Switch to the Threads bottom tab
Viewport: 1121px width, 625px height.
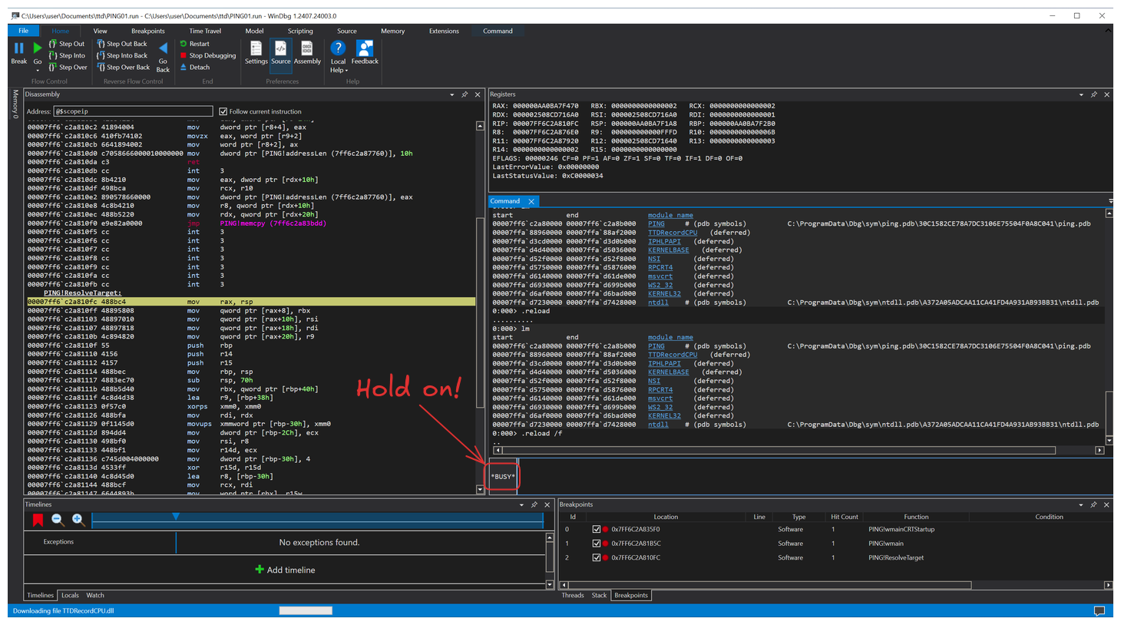[x=573, y=595]
